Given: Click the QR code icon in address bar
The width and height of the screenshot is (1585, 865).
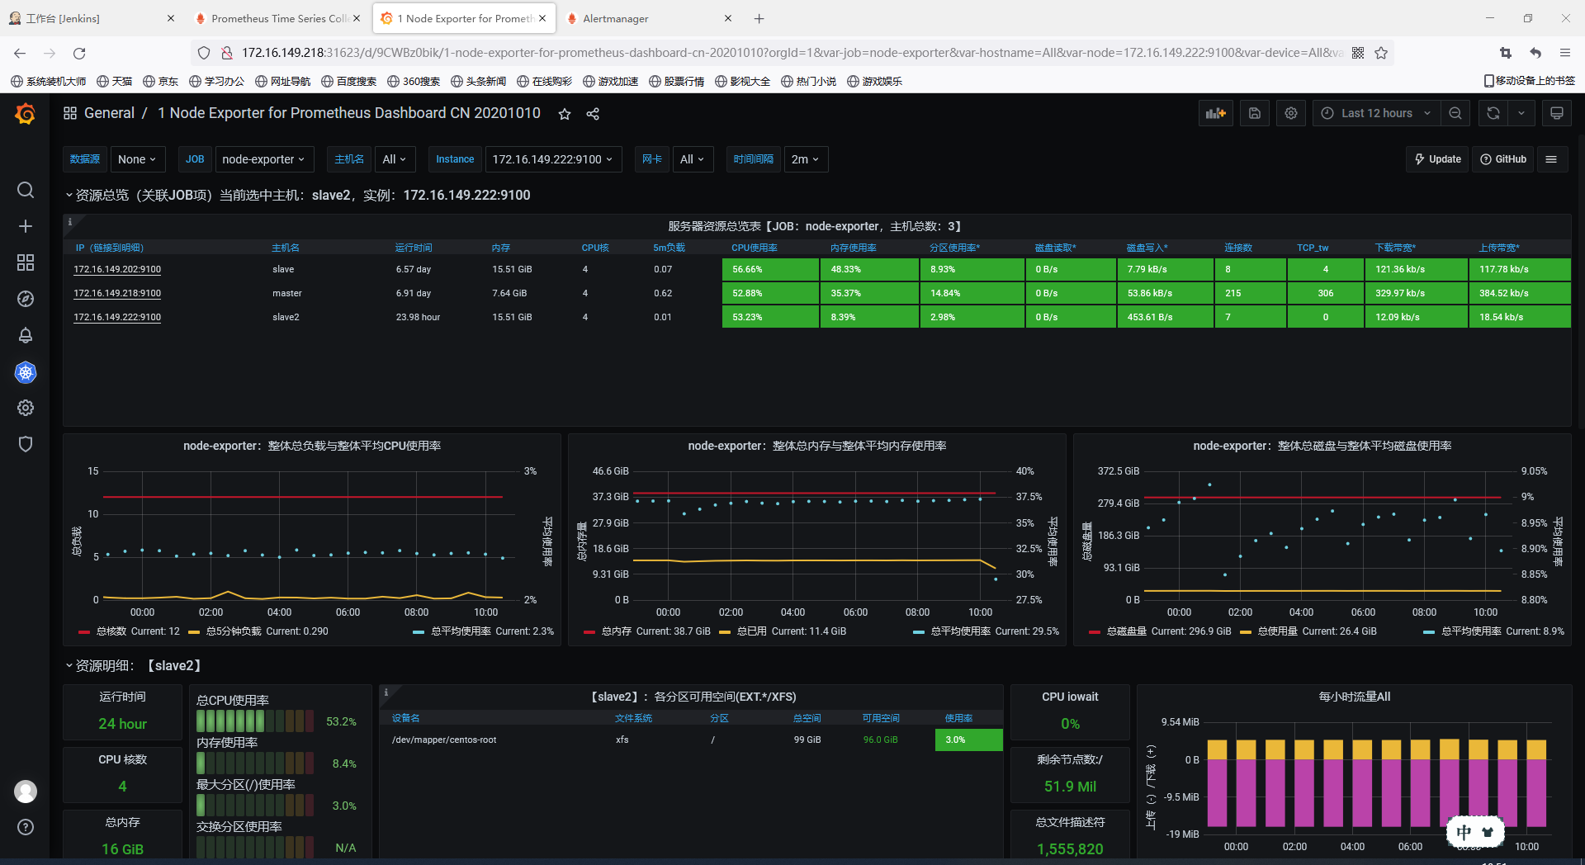Looking at the screenshot, I should (x=1358, y=53).
